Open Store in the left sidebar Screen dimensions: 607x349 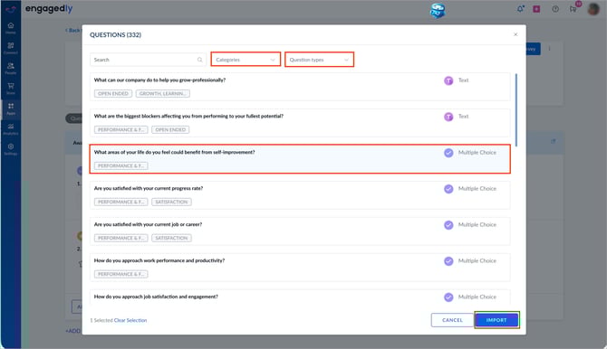click(11, 89)
